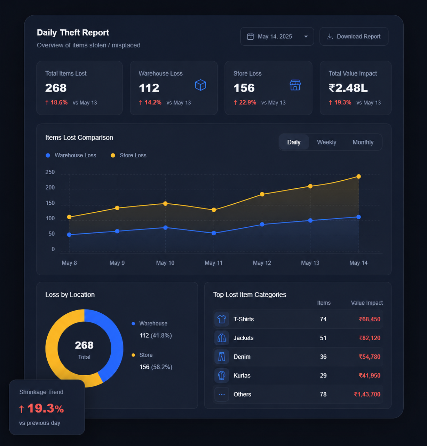The height and width of the screenshot is (446, 427).
Task: Click the Others value ₹1,43,700
Action: pos(367,394)
